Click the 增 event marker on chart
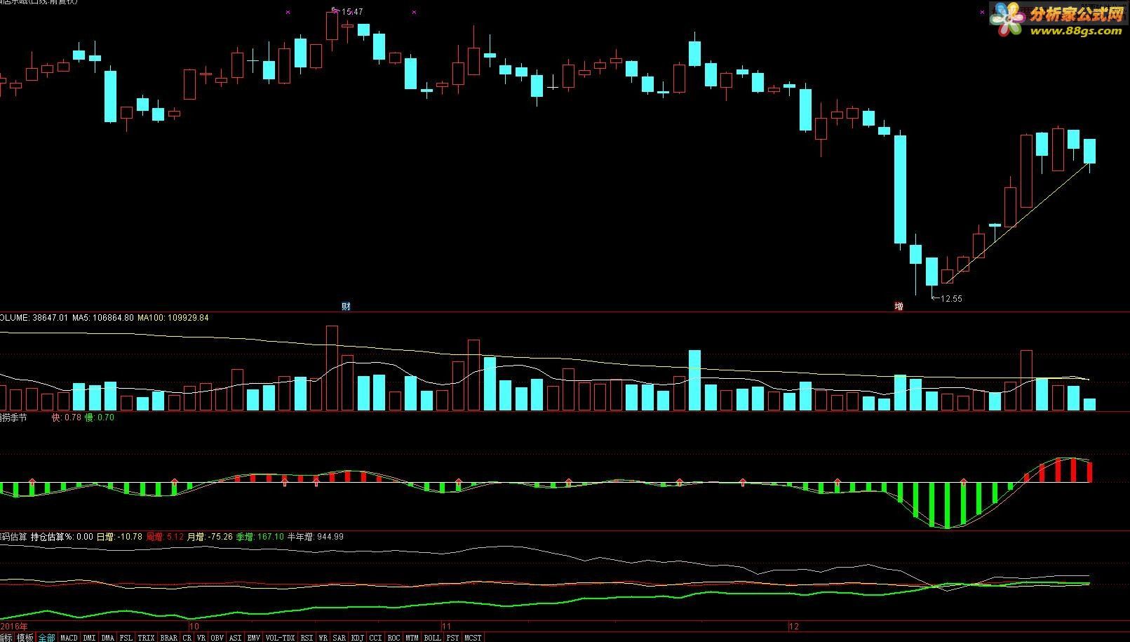 899,307
